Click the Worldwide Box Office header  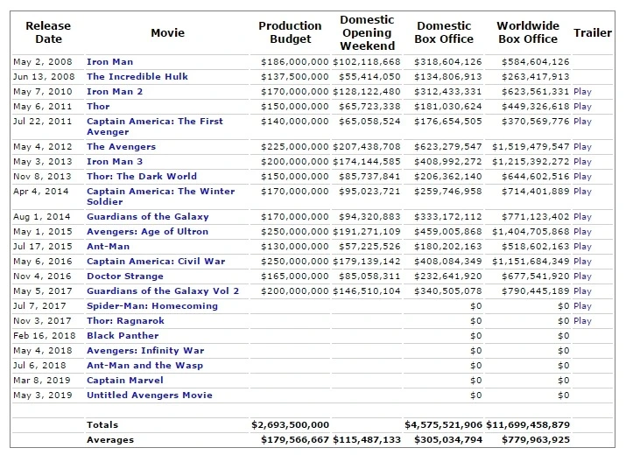(528, 32)
